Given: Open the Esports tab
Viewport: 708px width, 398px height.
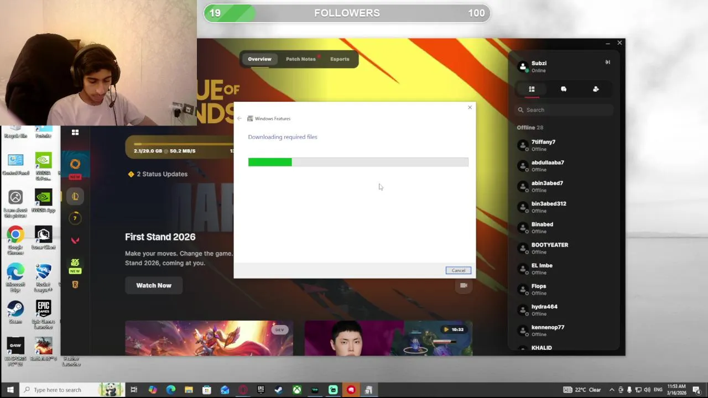Looking at the screenshot, I should pyautogui.click(x=340, y=59).
